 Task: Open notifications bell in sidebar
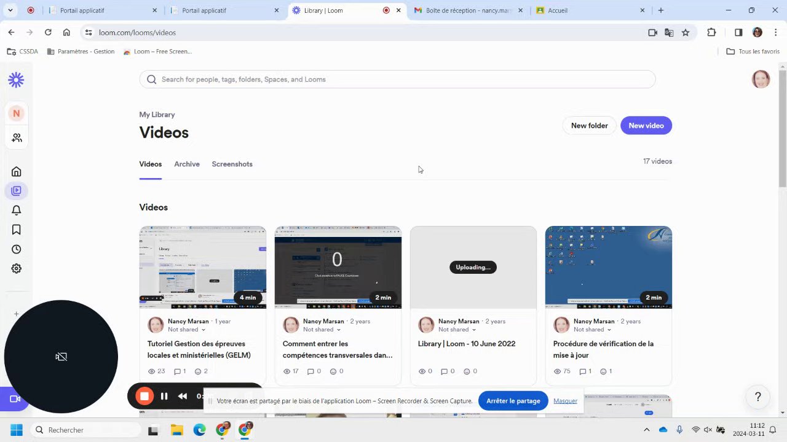click(17, 210)
